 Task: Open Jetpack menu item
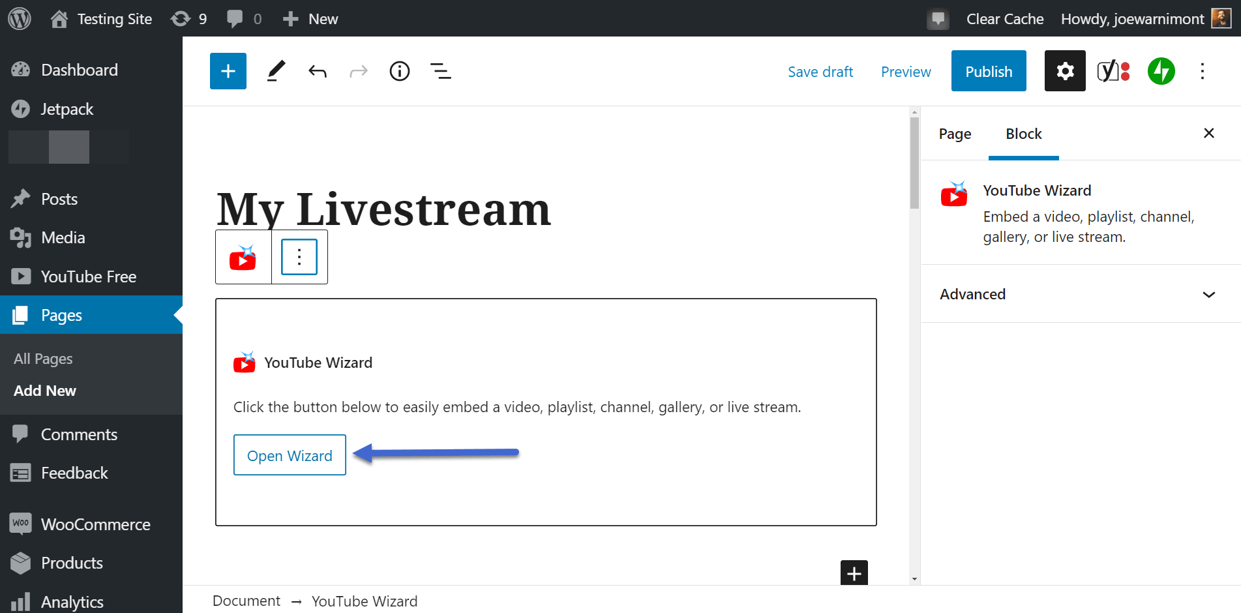(x=91, y=109)
